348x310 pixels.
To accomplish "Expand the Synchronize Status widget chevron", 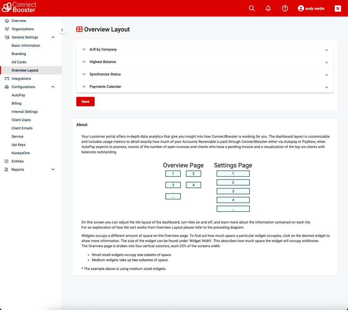I will click(326, 75).
